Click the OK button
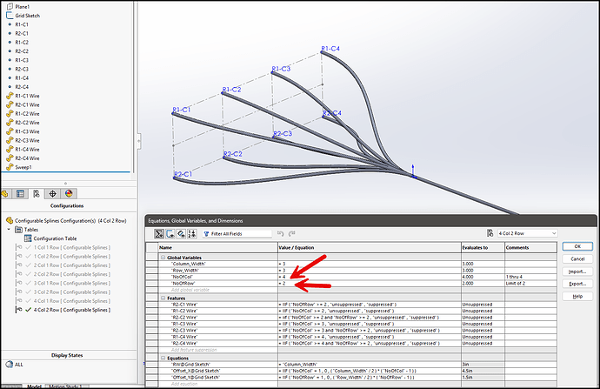This screenshot has width=600, height=389. click(x=577, y=246)
